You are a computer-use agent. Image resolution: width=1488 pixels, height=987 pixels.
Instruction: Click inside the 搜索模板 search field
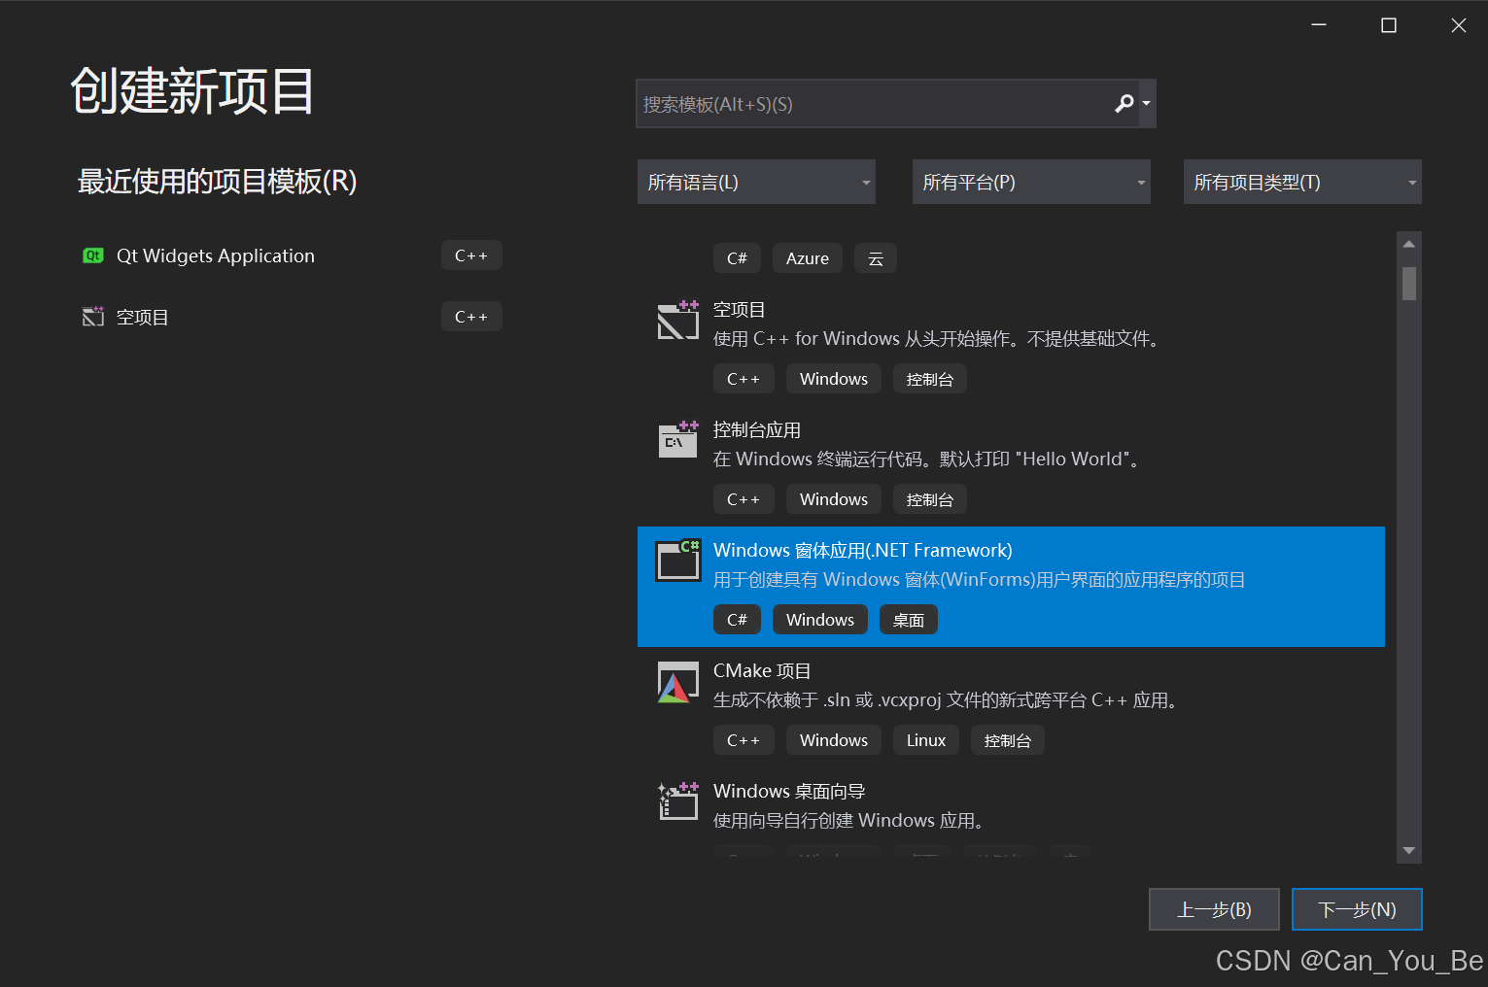click(875, 103)
